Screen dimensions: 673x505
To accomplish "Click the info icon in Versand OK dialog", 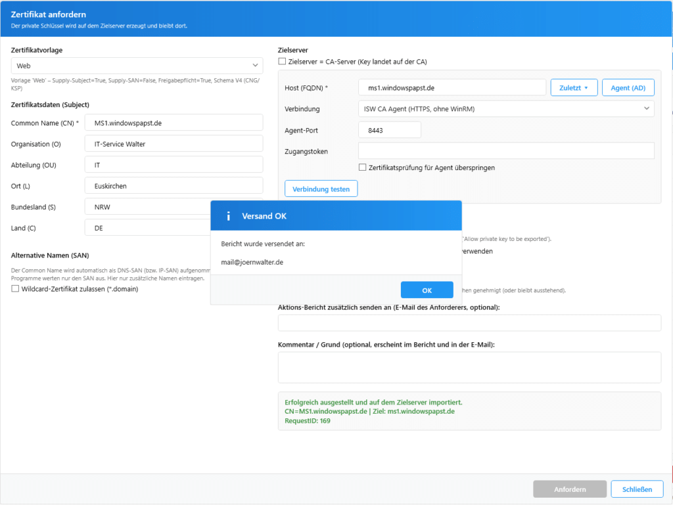I will [x=228, y=216].
